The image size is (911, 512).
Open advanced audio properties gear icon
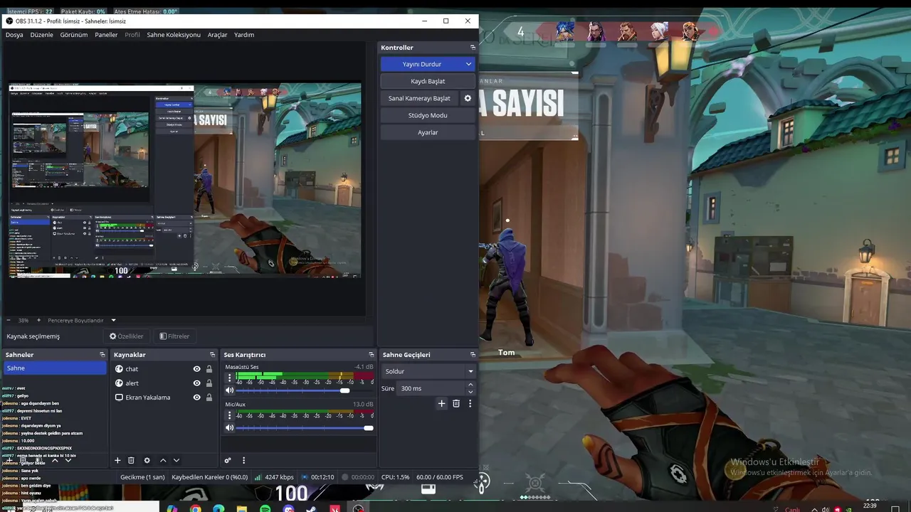(228, 461)
